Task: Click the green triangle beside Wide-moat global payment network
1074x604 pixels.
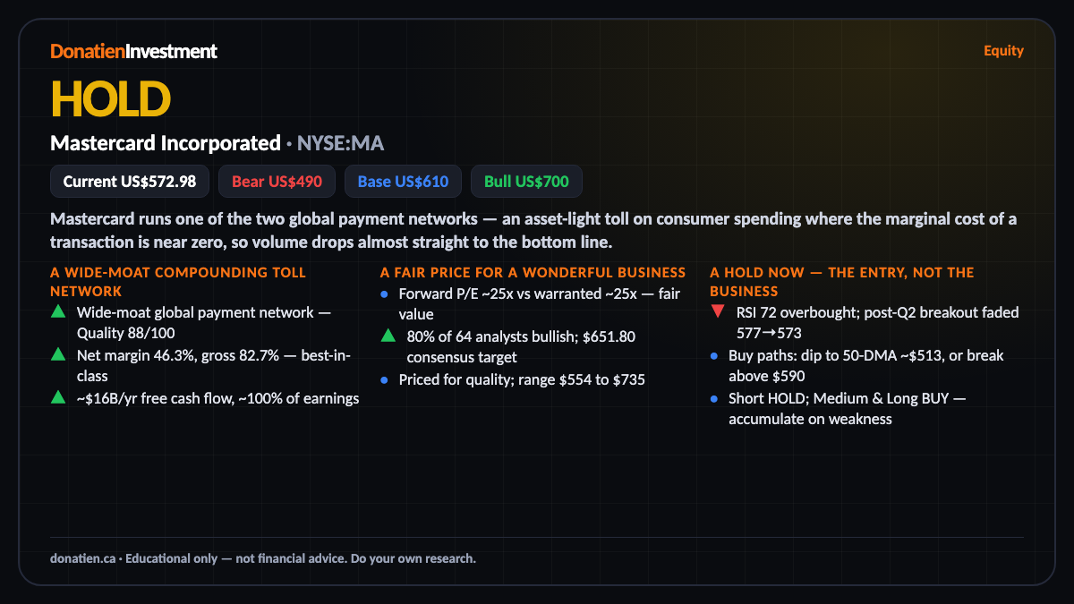Action: click(x=58, y=312)
